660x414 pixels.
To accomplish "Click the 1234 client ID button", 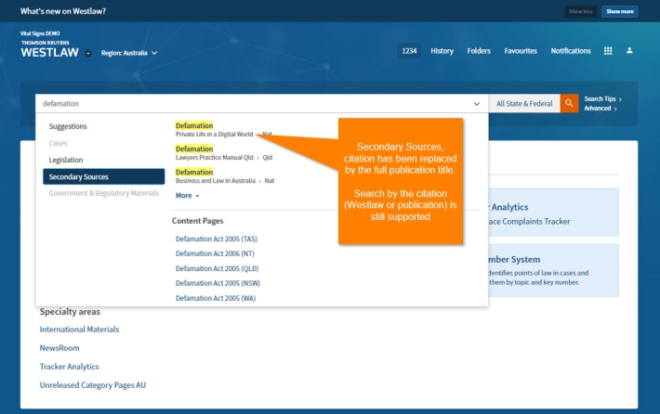I will pyautogui.click(x=409, y=51).
